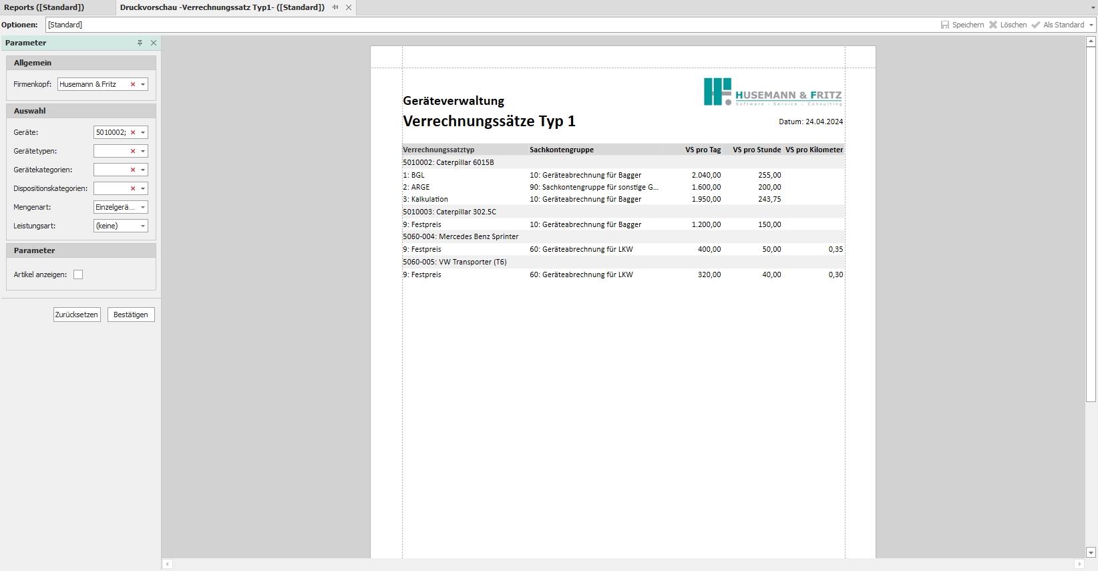1098x571 pixels.
Task: Click the Bestätigen button
Action: [131, 315]
